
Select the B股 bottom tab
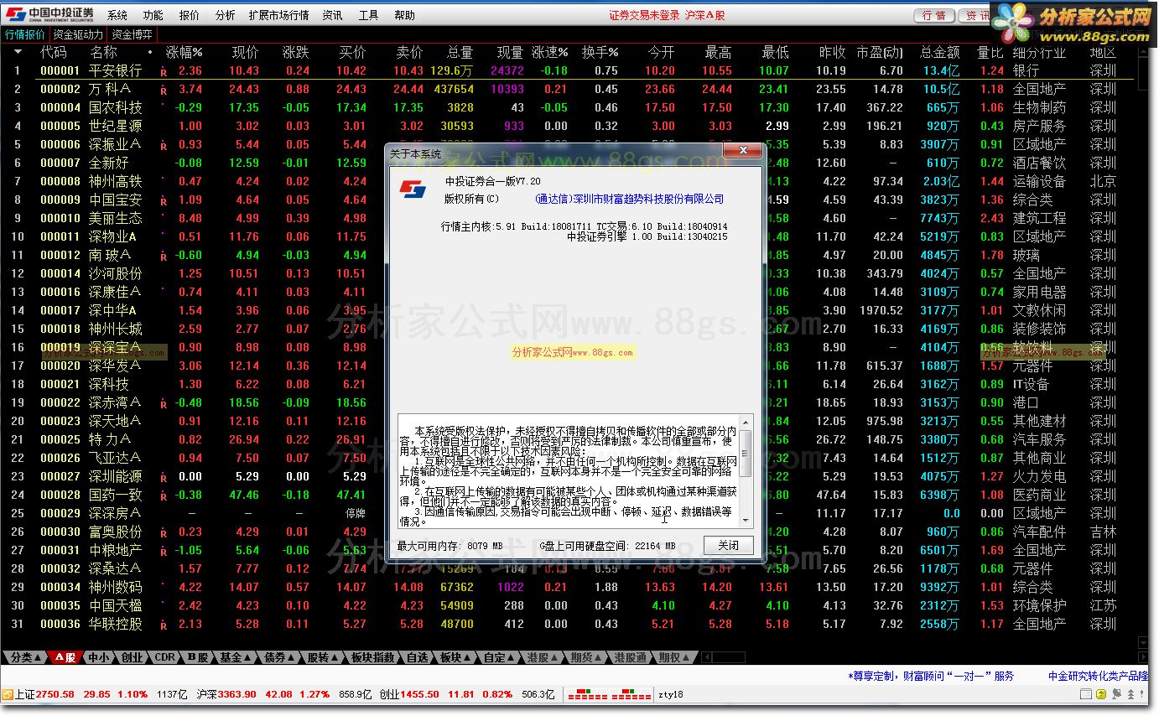tap(197, 657)
